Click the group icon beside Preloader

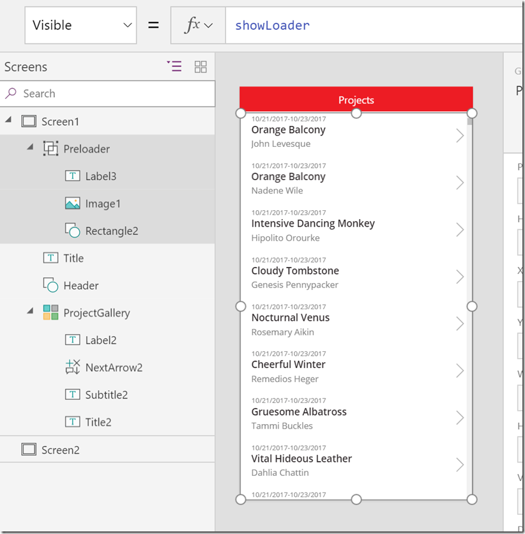click(52, 148)
